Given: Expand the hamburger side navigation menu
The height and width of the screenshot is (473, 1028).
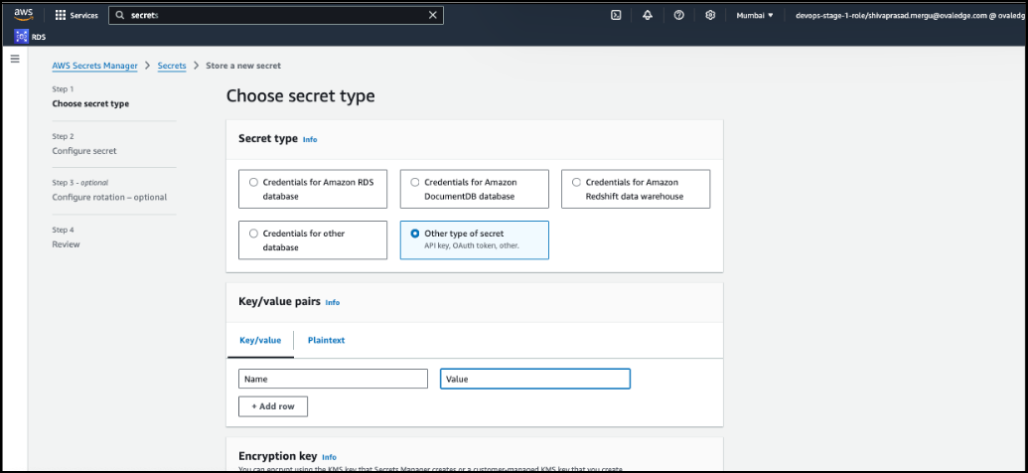Looking at the screenshot, I should click(x=15, y=59).
